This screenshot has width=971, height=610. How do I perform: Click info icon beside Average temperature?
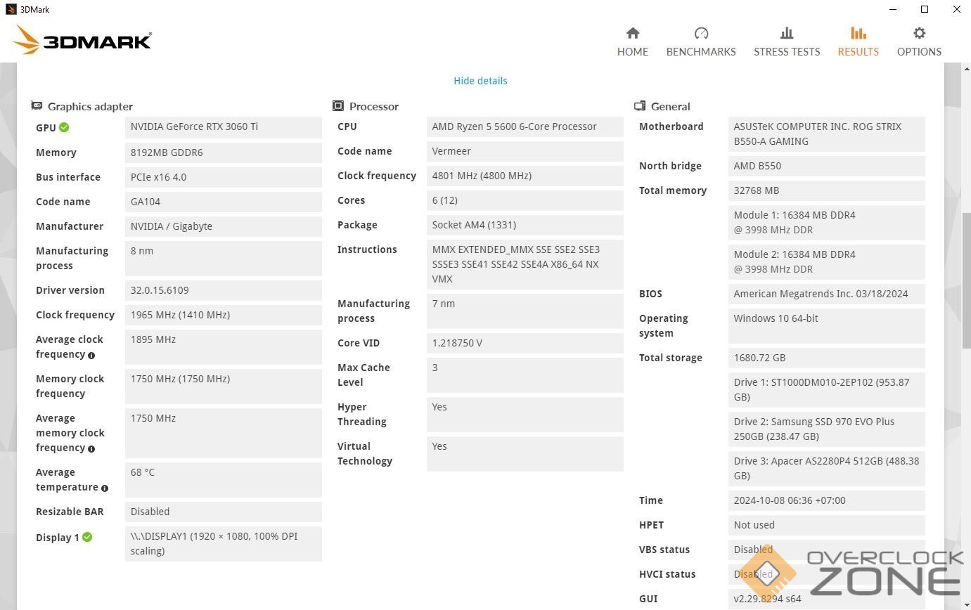105,488
